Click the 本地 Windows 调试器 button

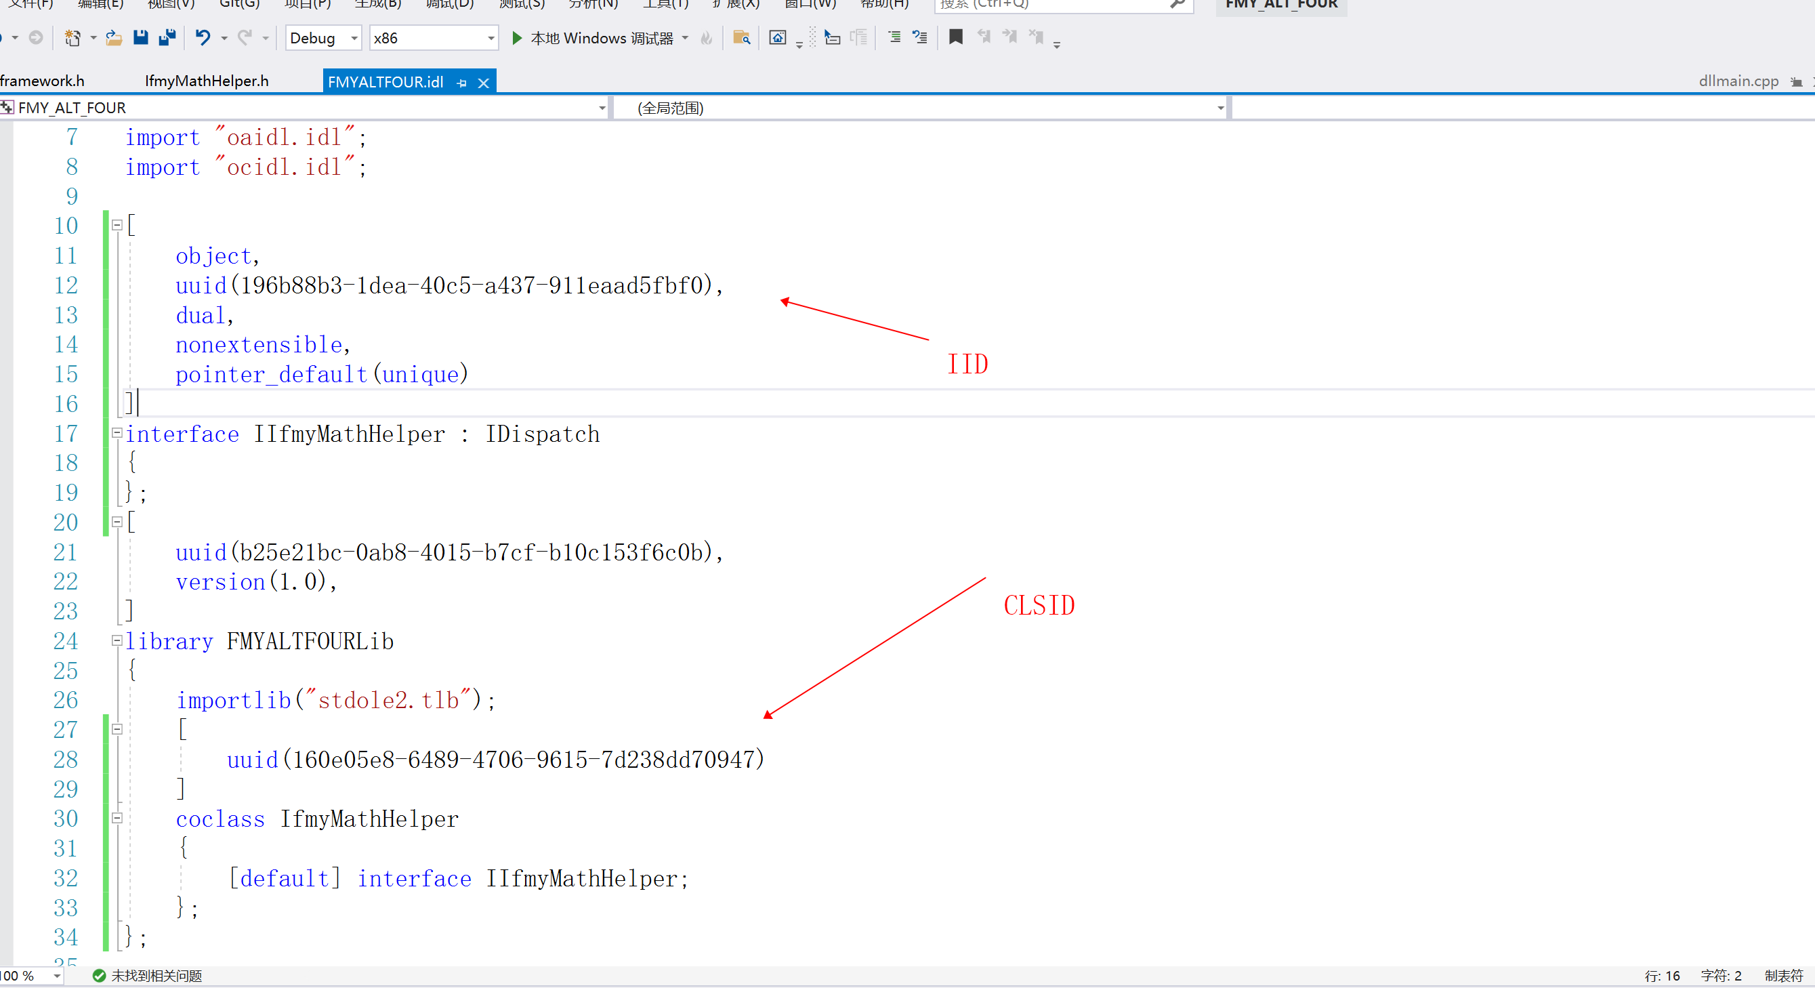pos(602,38)
